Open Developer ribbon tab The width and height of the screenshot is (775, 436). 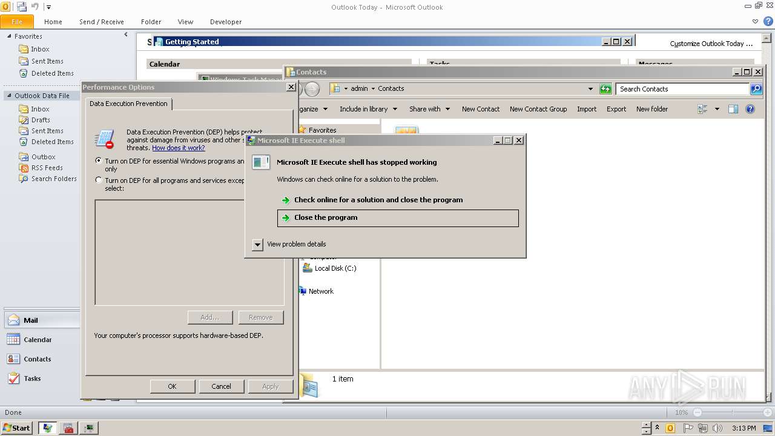(x=226, y=22)
